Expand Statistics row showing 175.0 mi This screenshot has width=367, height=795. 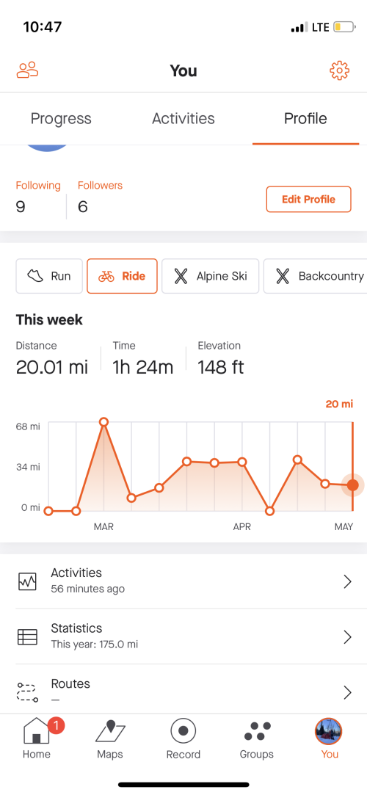click(x=183, y=636)
